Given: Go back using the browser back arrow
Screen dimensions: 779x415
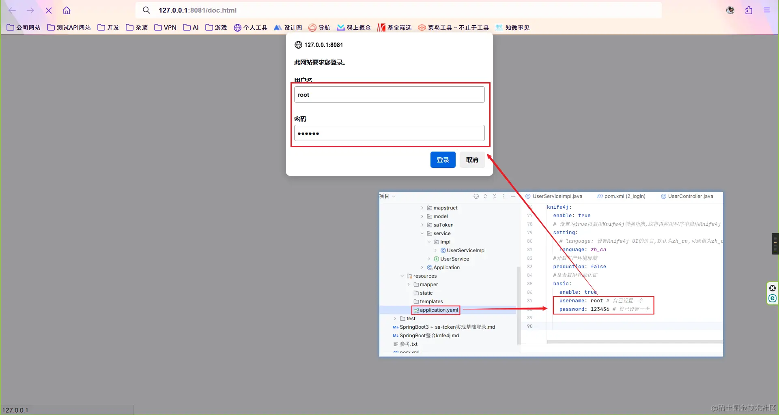Looking at the screenshot, I should click(x=12, y=11).
